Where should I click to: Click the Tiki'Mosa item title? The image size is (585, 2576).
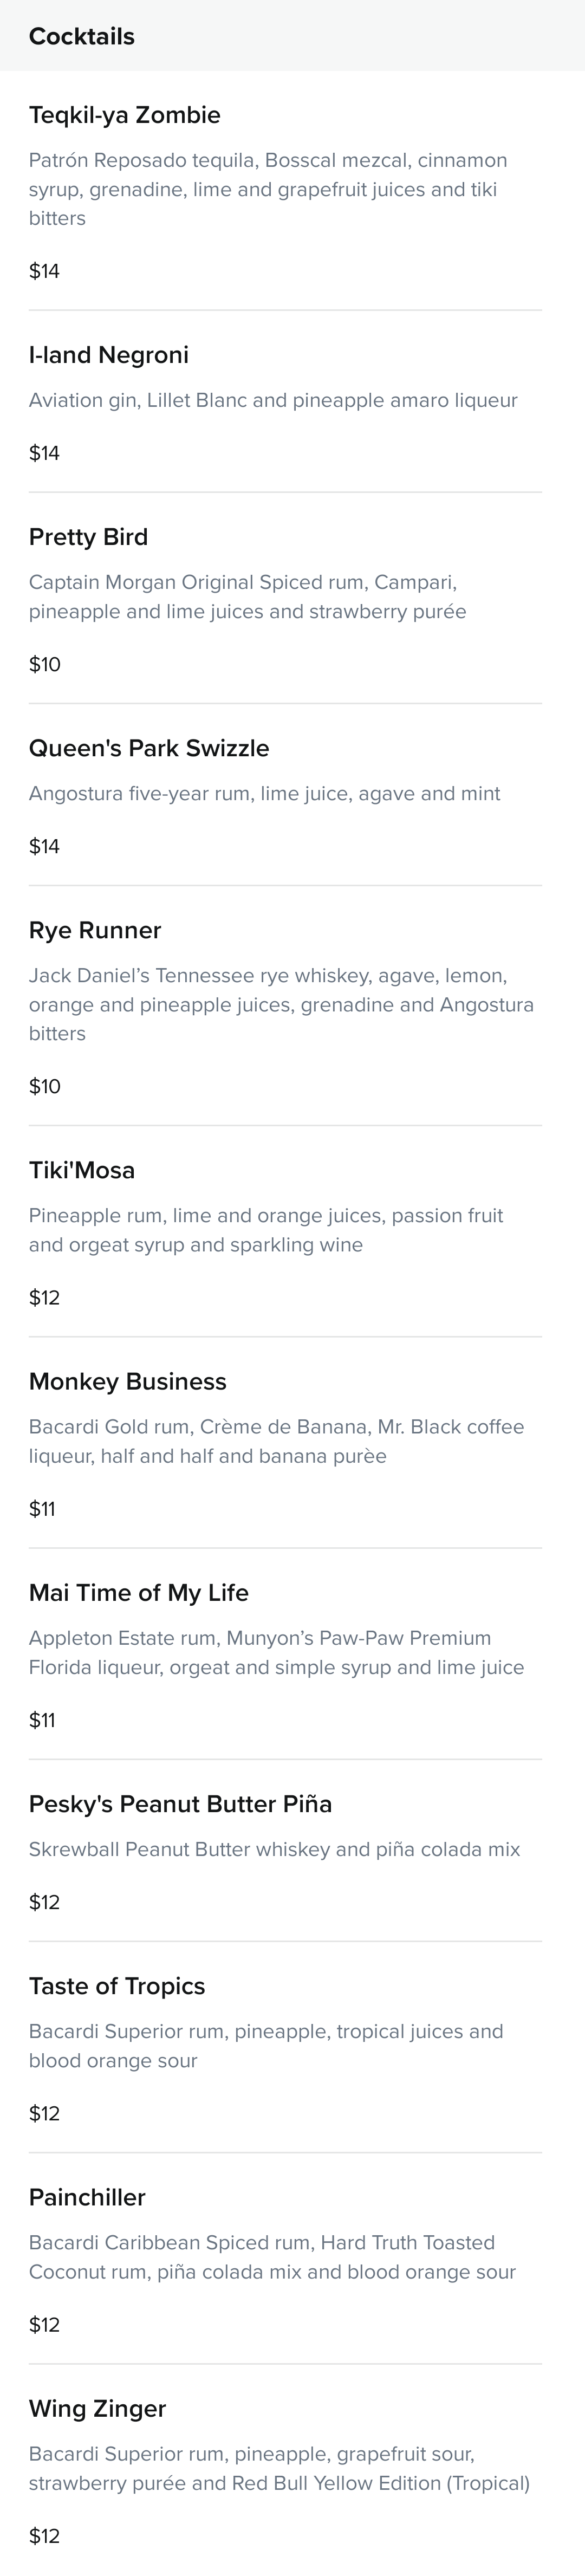(x=82, y=1170)
